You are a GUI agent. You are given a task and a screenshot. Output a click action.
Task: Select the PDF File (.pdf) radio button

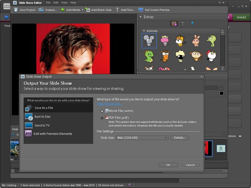click(x=102, y=118)
